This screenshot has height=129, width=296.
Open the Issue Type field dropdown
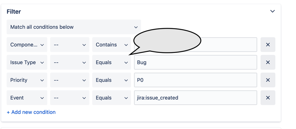pyautogui.click(x=27, y=62)
